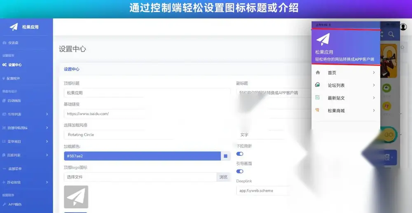412x213 pixels.
Task: Expand the 浮动按钮 submenu arrow
Action: click(x=47, y=182)
